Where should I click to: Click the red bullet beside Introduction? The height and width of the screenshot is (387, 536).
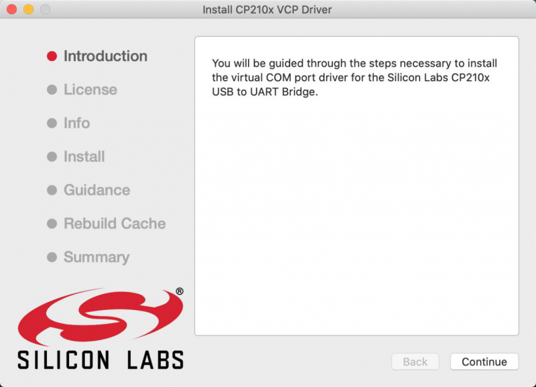[x=52, y=56]
